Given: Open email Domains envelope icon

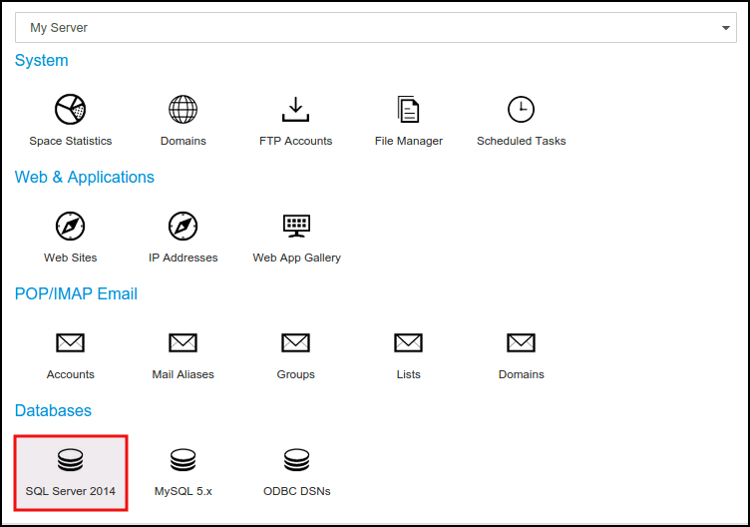Looking at the screenshot, I should click(x=521, y=342).
